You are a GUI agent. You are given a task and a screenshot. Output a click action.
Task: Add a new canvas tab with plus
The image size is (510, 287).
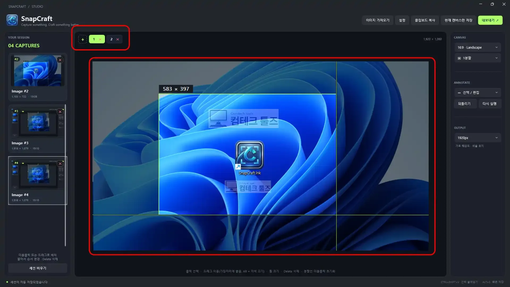83,39
